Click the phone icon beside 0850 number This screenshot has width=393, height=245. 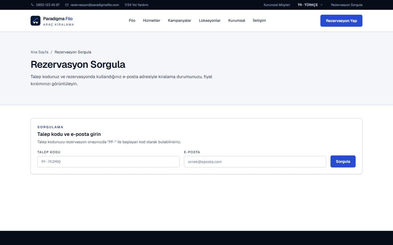[x=32, y=5]
